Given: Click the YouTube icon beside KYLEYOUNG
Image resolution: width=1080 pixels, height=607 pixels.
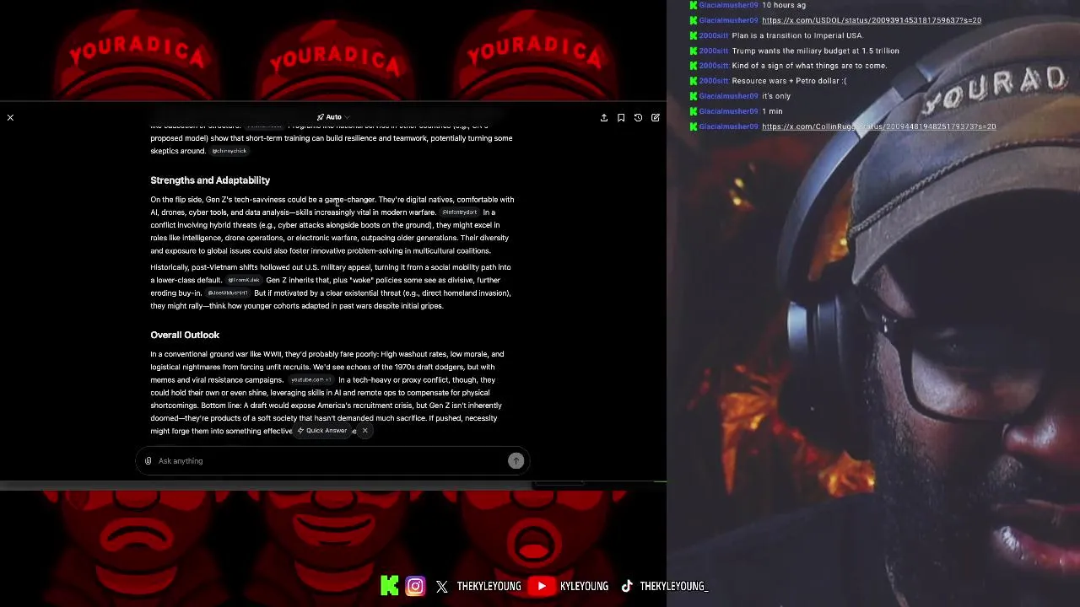Looking at the screenshot, I should [x=542, y=586].
